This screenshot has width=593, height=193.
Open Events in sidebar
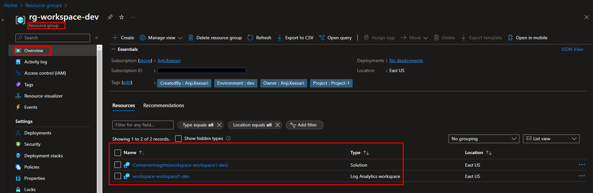(x=31, y=107)
